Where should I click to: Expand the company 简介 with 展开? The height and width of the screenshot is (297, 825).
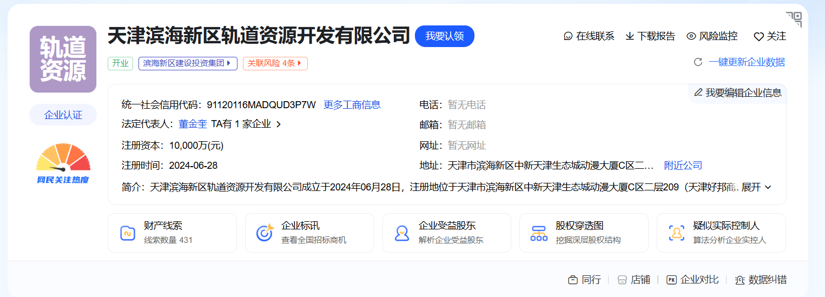pyautogui.click(x=756, y=187)
